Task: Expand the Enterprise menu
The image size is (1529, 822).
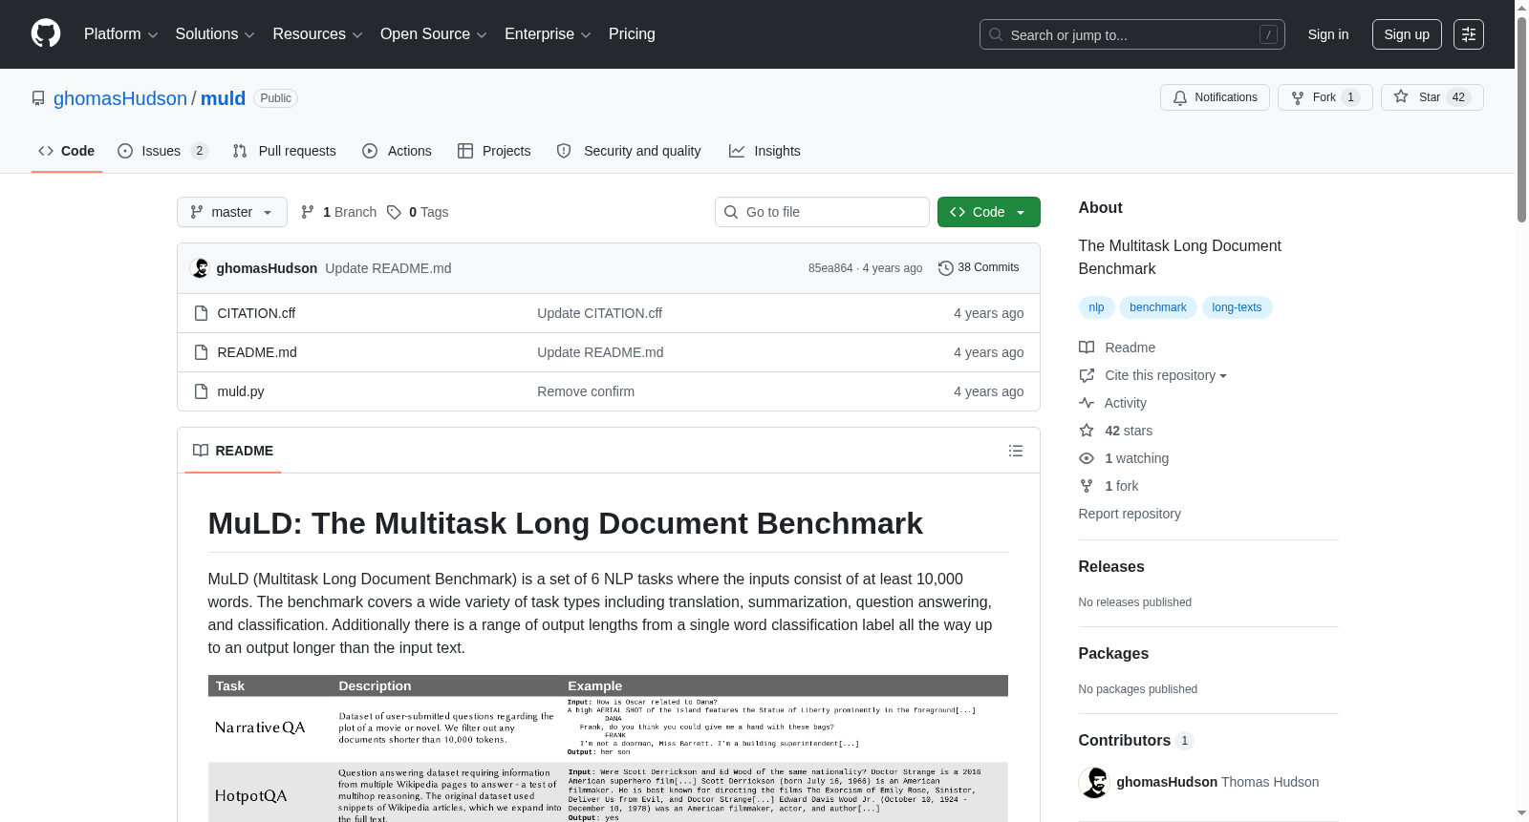Action: [x=548, y=34]
